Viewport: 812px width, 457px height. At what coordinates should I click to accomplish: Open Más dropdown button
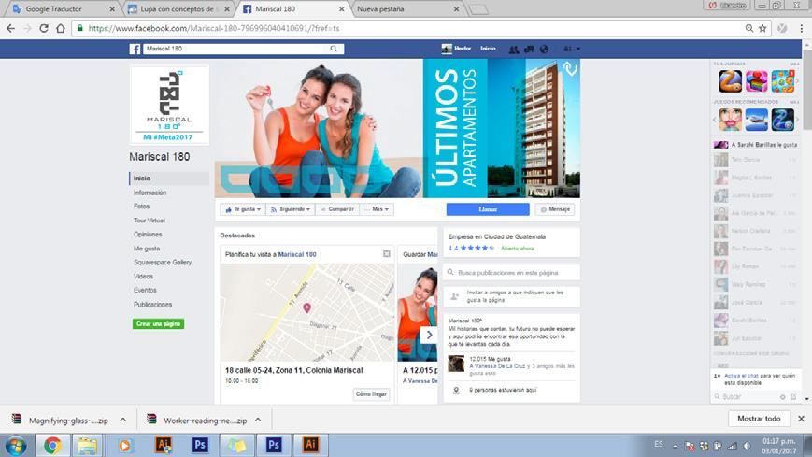point(377,209)
